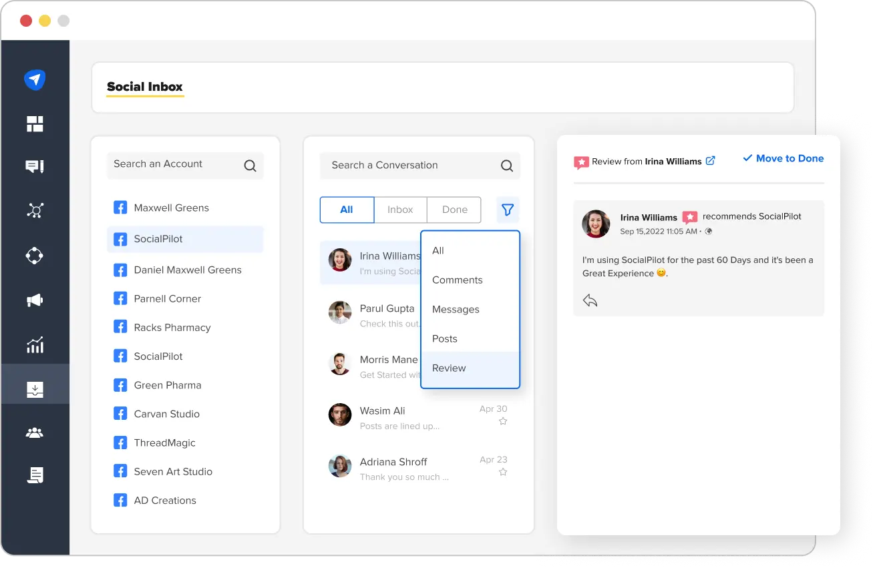Viewport: 873px width, 568px height.
Task: Open the circular groups icon in sidebar
Action: 35,256
